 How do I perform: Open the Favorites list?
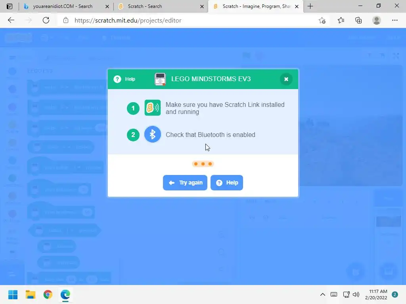(x=341, y=20)
